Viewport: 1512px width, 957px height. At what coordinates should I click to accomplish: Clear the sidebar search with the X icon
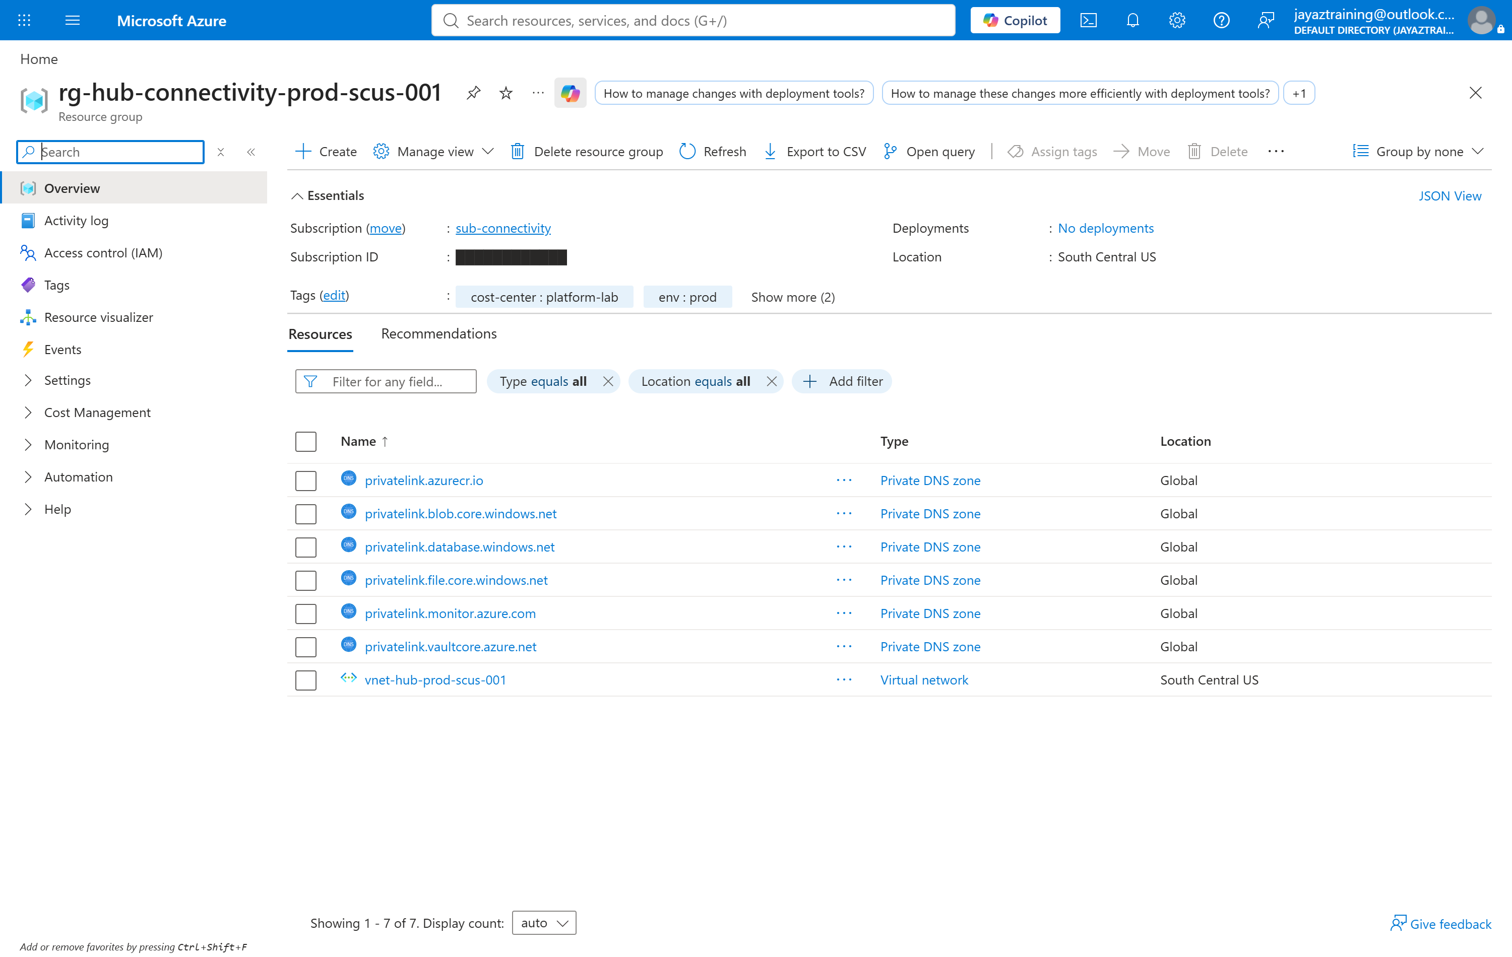(220, 152)
